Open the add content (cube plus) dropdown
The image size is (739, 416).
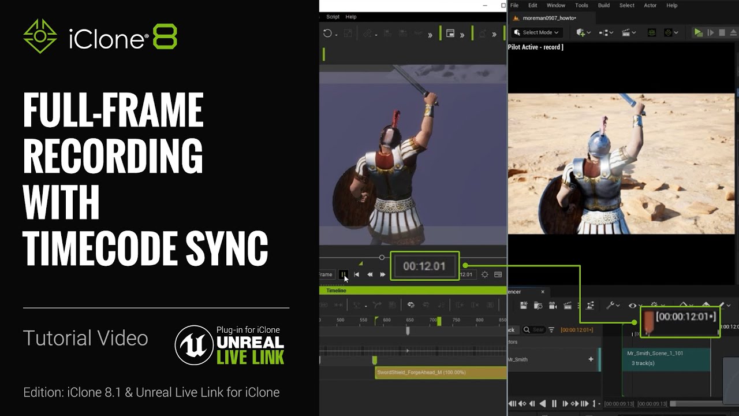point(583,33)
